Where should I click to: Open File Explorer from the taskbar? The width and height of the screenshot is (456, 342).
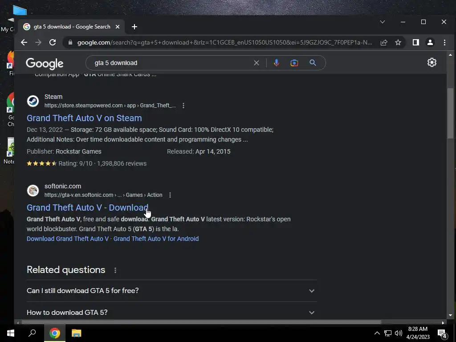(x=76, y=333)
